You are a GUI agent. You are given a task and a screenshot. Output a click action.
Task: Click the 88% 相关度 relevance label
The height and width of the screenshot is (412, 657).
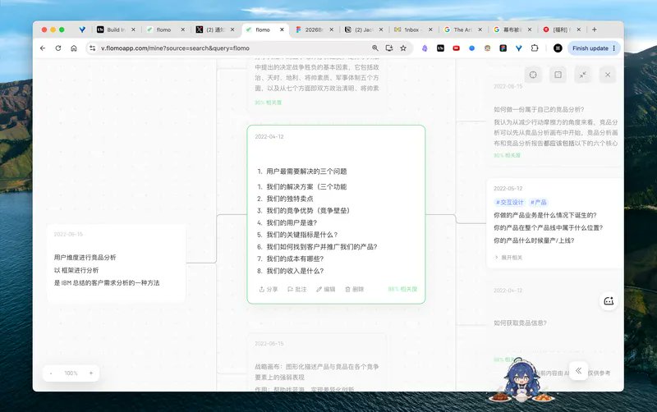(402, 290)
